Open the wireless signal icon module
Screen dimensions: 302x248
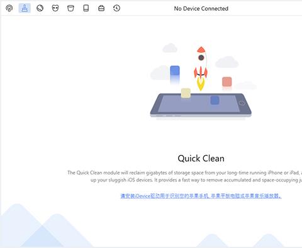[x=9, y=8]
